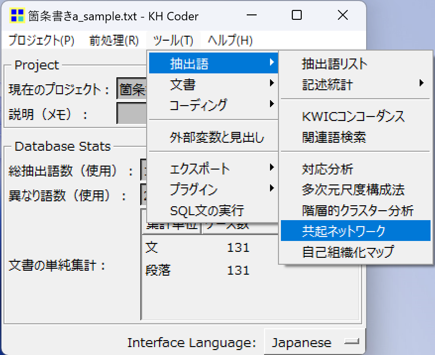The height and width of the screenshot is (355, 435).
Task: Close the KH Coder window
Action: click(x=343, y=15)
